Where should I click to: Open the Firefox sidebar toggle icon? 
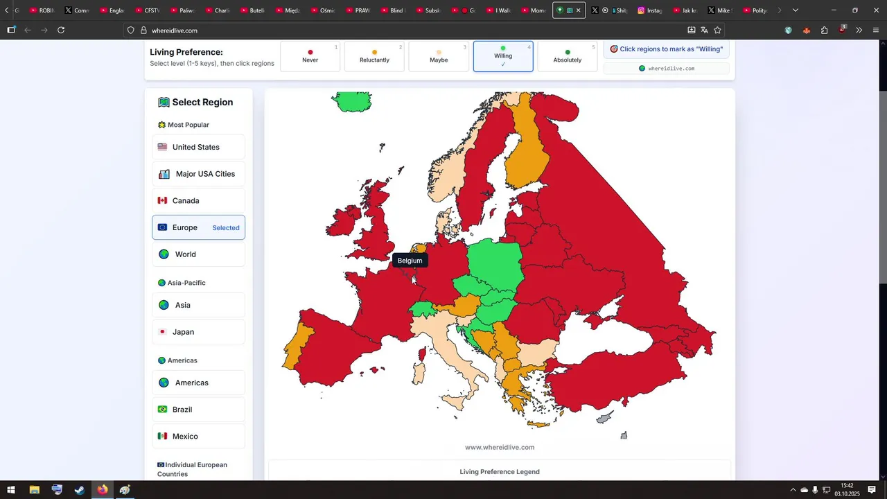11,30
